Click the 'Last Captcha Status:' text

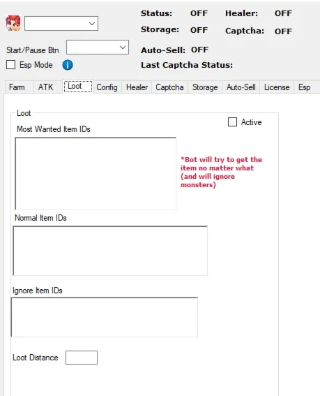tap(187, 65)
